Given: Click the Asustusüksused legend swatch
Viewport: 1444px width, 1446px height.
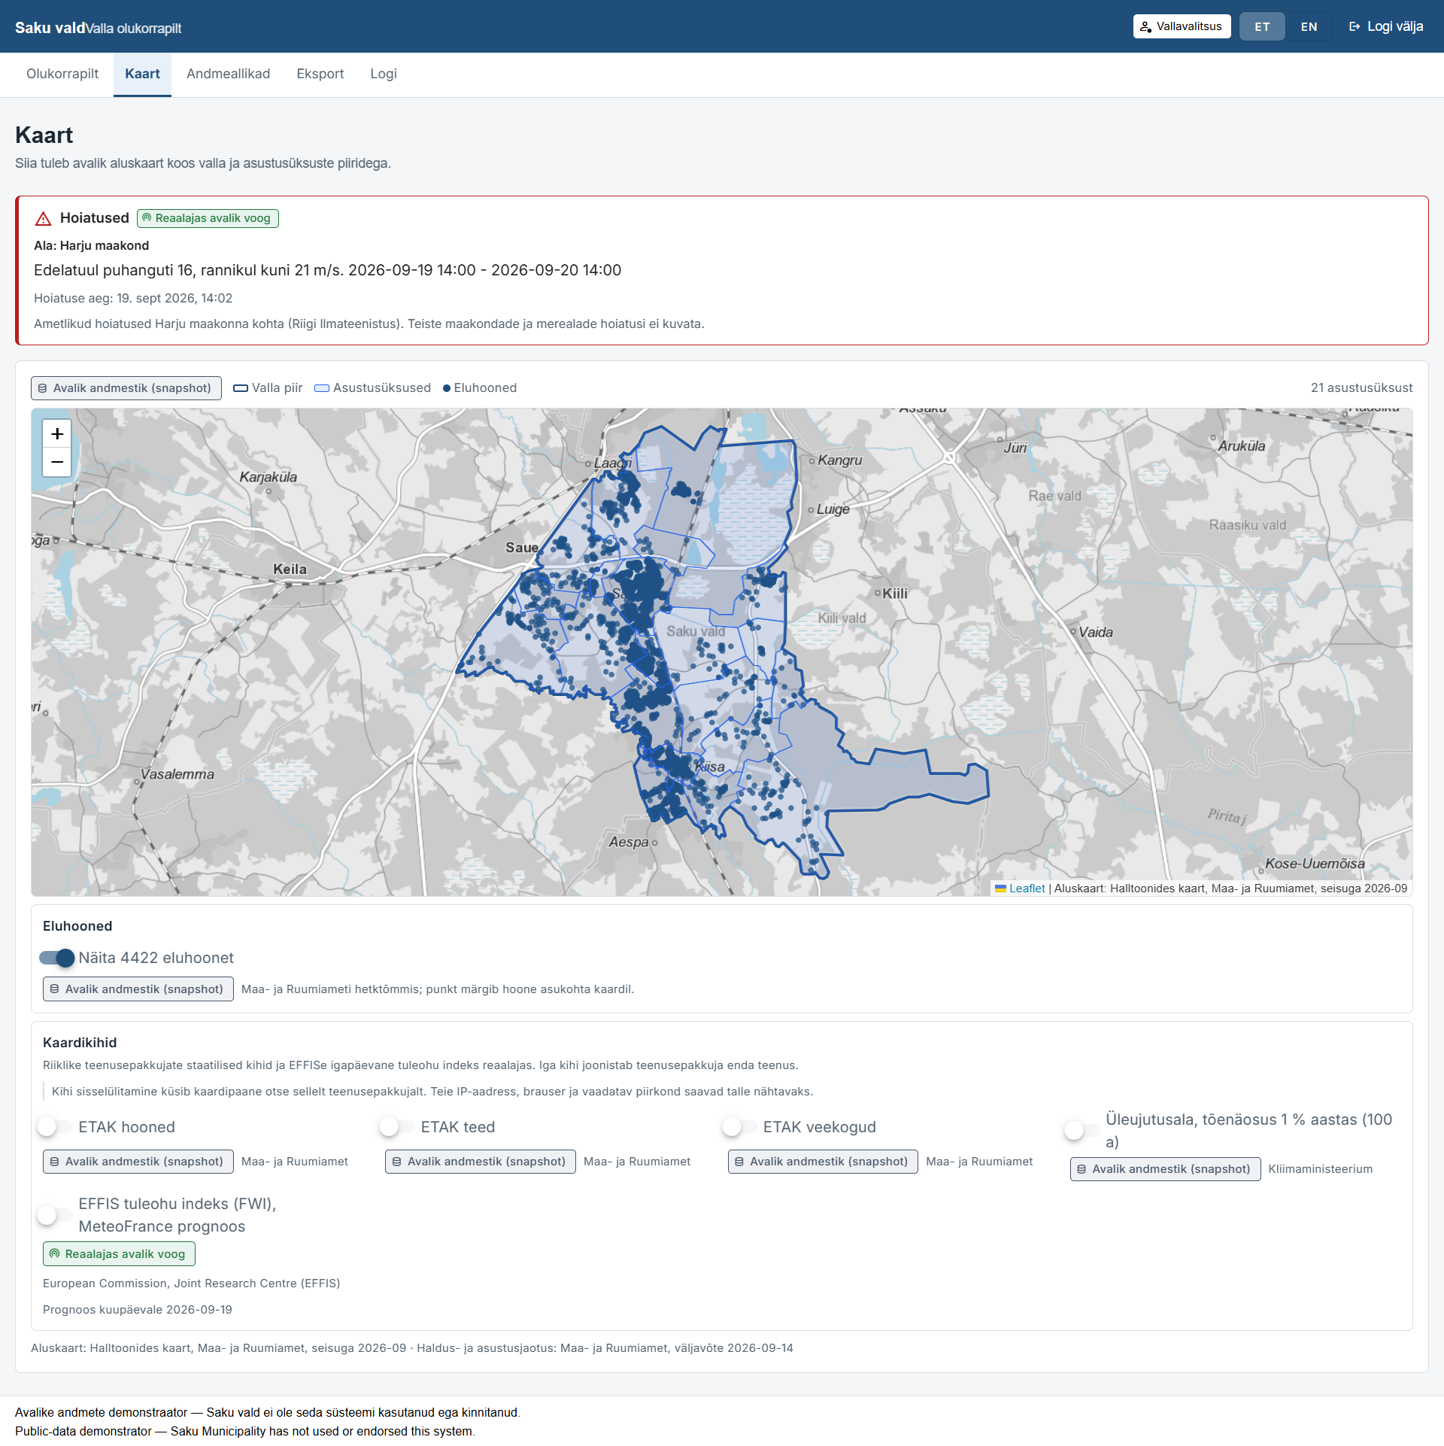Looking at the screenshot, I should pos(322,388).
